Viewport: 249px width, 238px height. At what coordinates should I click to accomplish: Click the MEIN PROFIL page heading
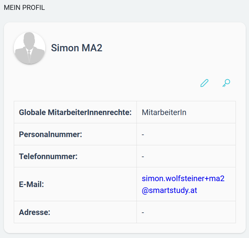pos(24,8)
